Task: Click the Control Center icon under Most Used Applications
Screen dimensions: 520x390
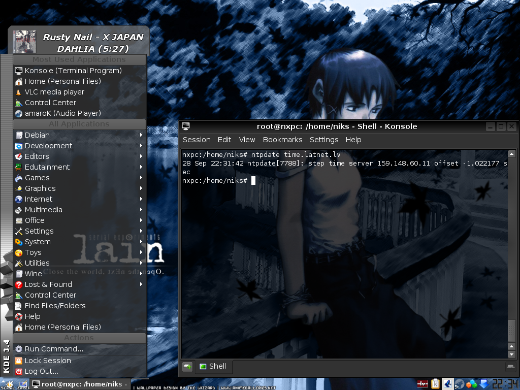Action: pyautogui.click(x=19, y=103)
